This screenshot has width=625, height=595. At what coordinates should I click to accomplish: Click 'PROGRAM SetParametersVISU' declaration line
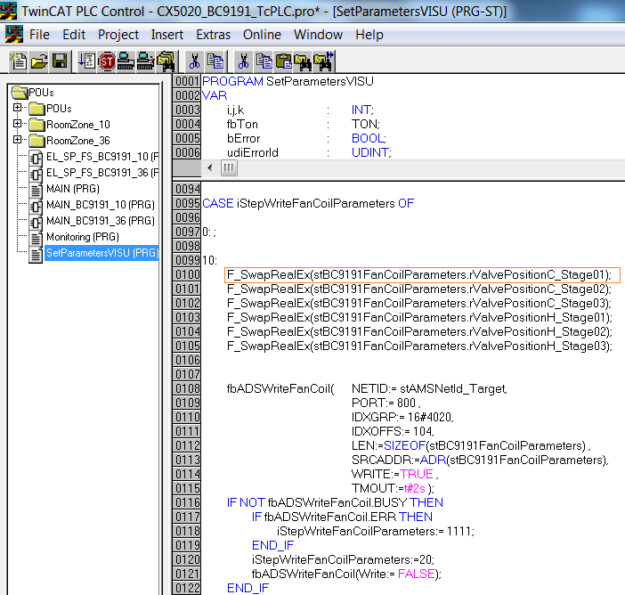tap(288, 81)
